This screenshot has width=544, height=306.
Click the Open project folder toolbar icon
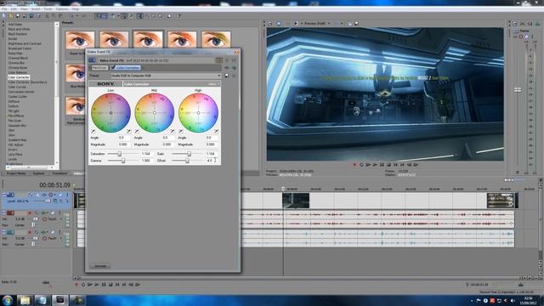pos(11,16)
